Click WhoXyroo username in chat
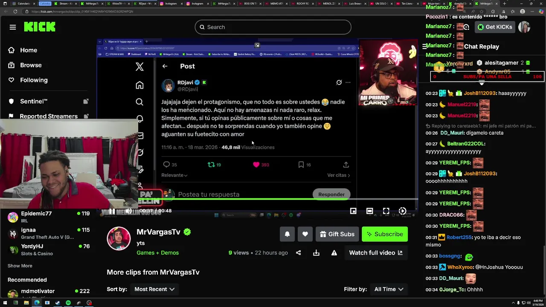The height and width of the screenshot is (307, 546). point(461,267)
